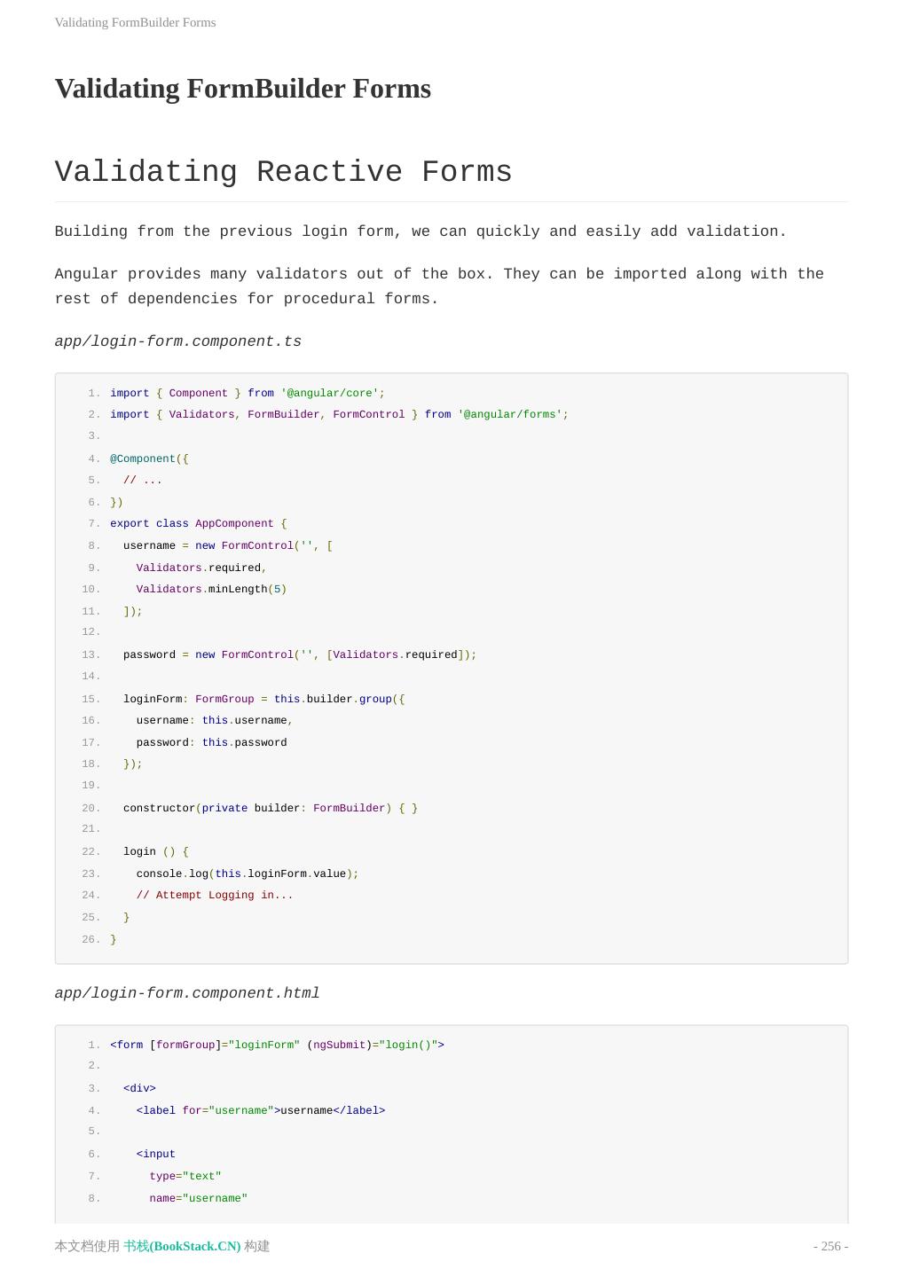The height and width of the screenshot is (1277, 904).
Task: Click the name="username" attribute line
Action: pos(198,1198)
